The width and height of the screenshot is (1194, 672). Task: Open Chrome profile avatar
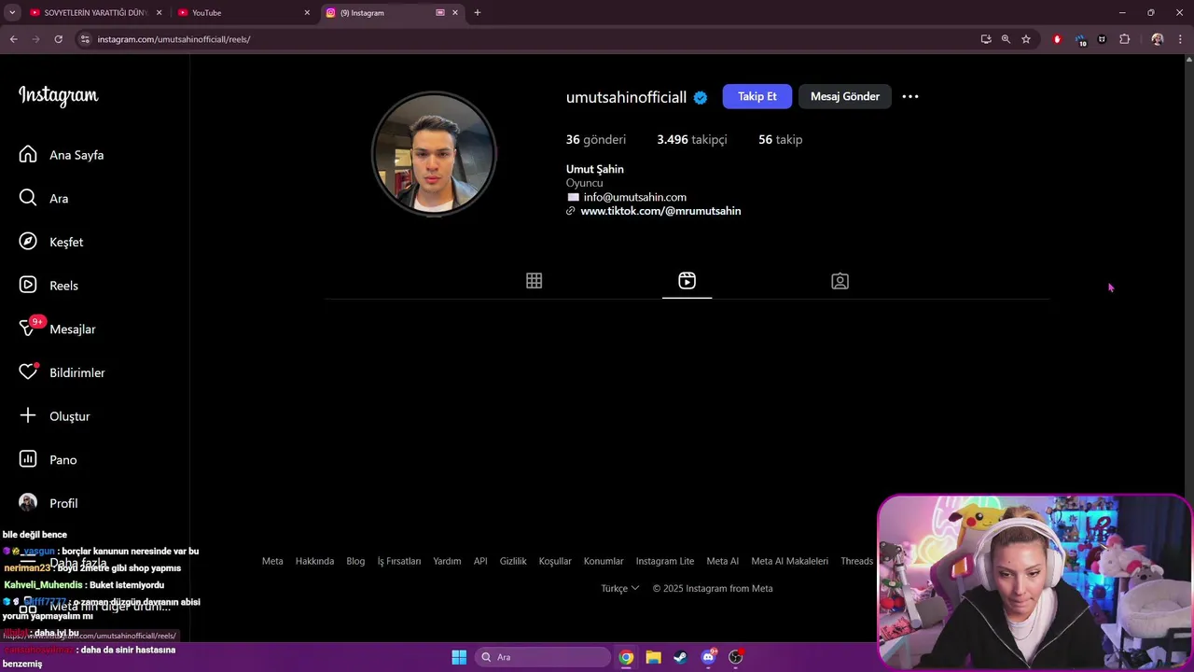[1158, 39]
